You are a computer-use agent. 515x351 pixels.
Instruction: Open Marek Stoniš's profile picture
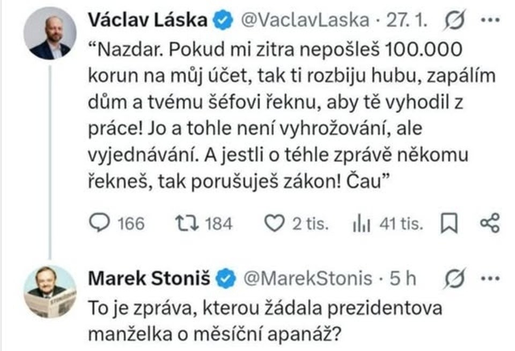pos(50,290)
